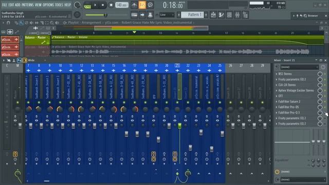Open Channel rack icon in toolbar

[x=229, y=15]
